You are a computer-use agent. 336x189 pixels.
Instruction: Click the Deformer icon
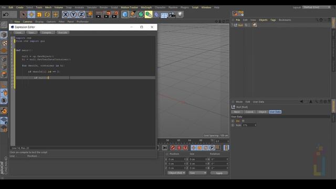(x=156, y=15)
